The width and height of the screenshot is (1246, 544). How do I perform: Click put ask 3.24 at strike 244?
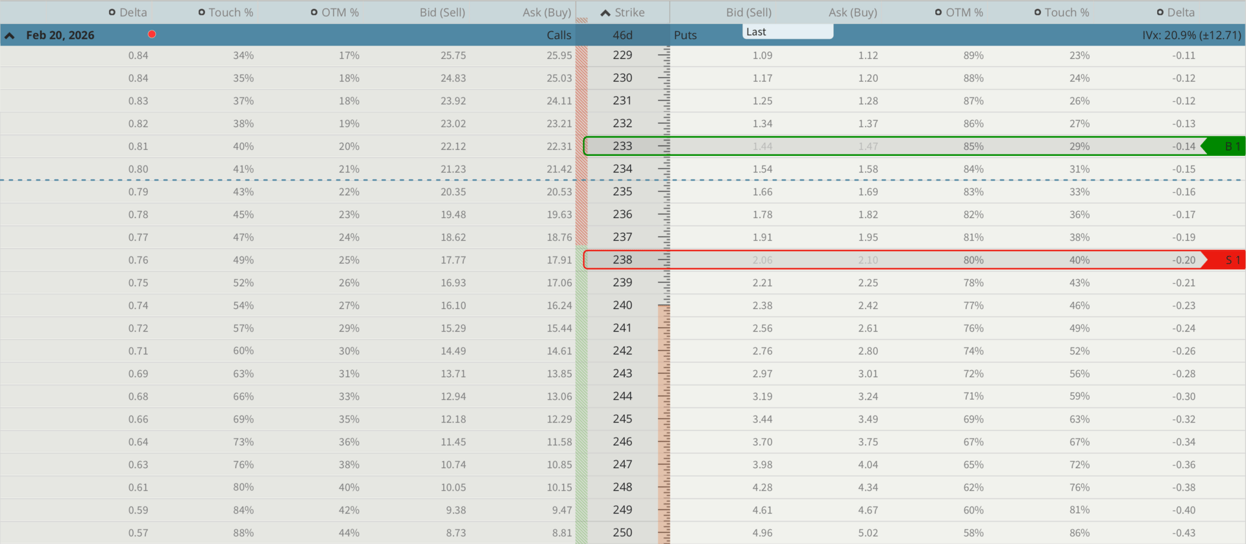[868, 397]
